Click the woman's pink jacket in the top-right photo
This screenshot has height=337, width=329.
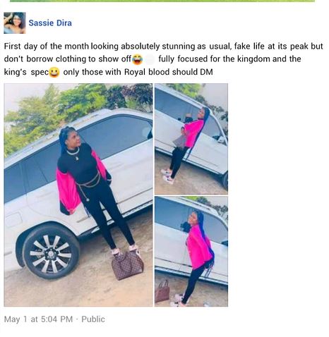[x=193, y=133]
